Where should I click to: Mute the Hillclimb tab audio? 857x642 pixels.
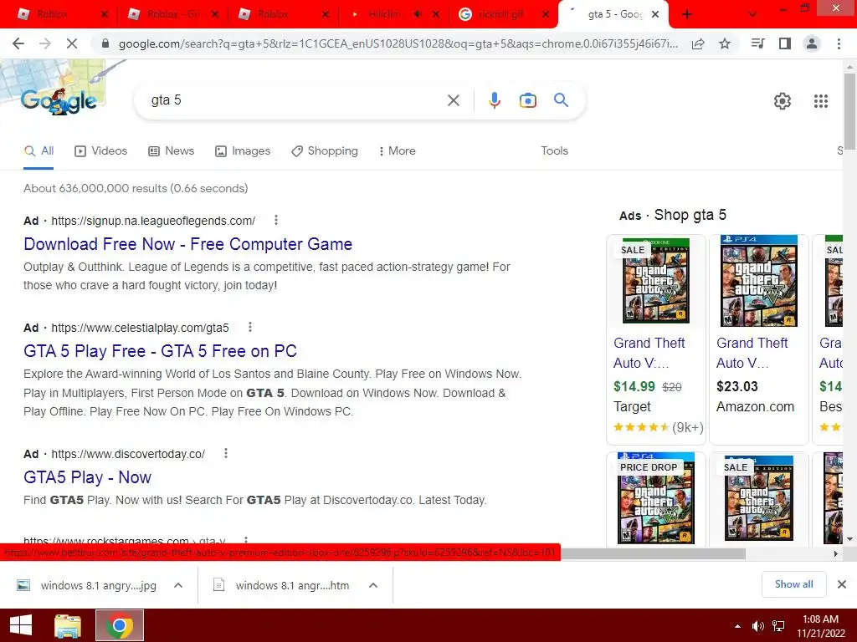pyautogui.click(x=418, y=14)
